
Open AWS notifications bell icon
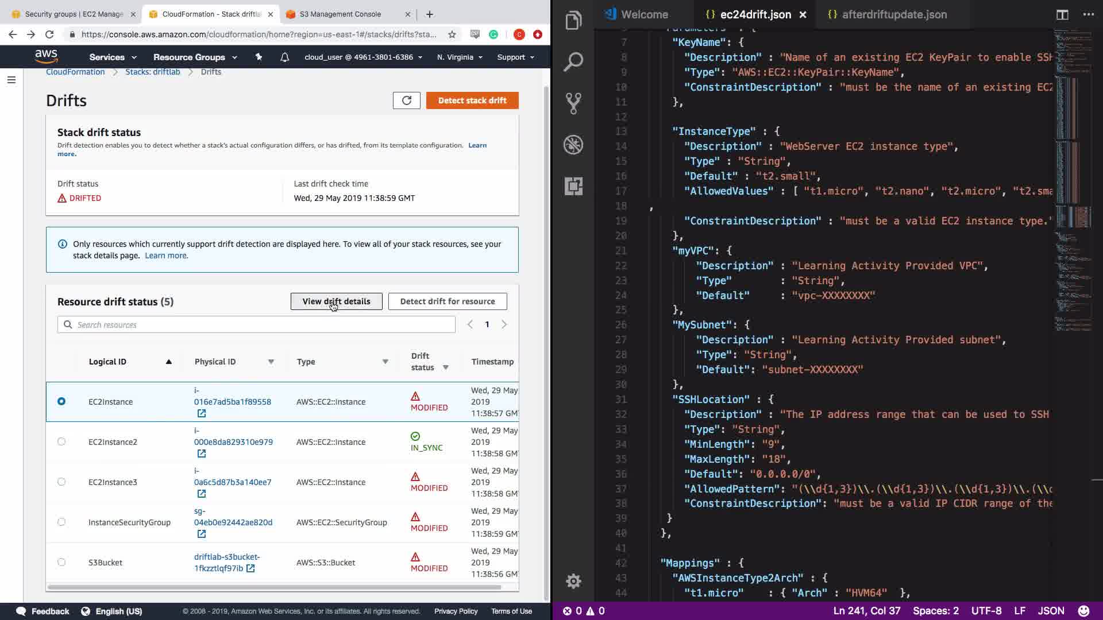click(284, 57)
